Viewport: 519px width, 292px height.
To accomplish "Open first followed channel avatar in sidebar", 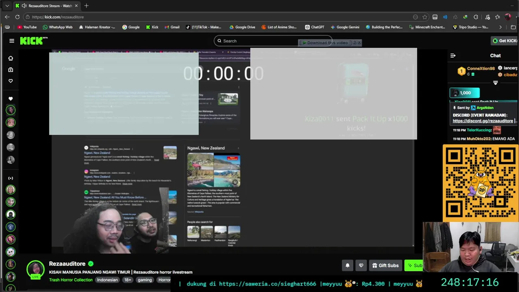I will click(11, 110).
